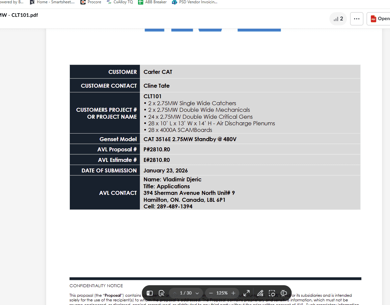390x305 pixels.
Task: Open the PSD Vendor Invoicing bookmark
Action: tap(195, 2)
